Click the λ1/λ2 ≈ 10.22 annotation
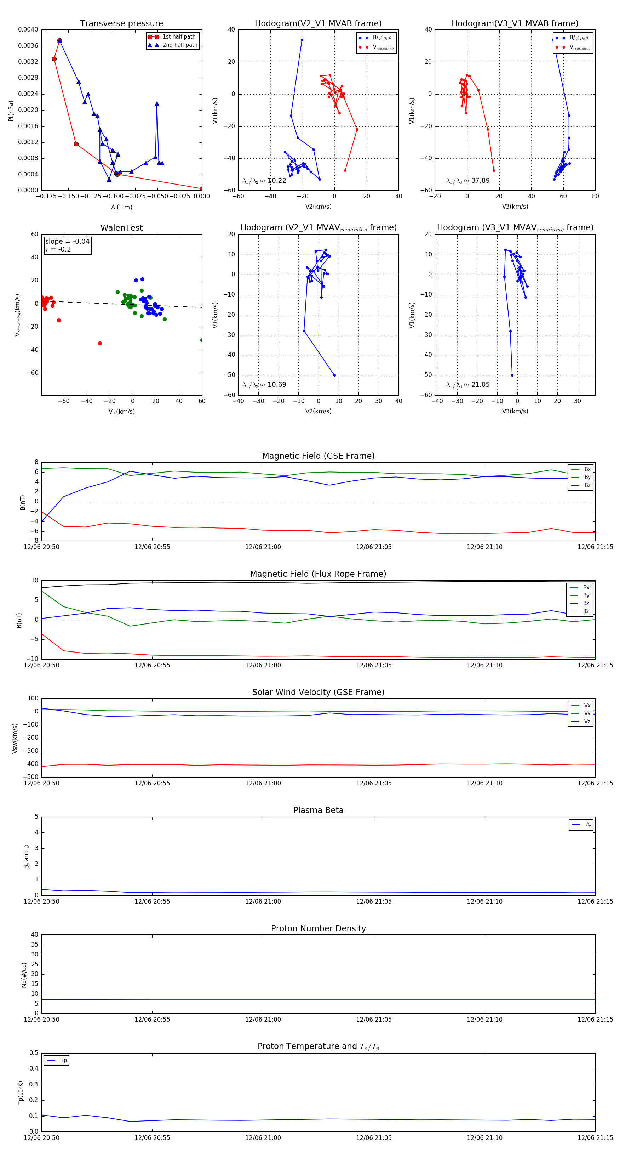The height and width of the screenshot is (1169, 637). tap(264, 181)
